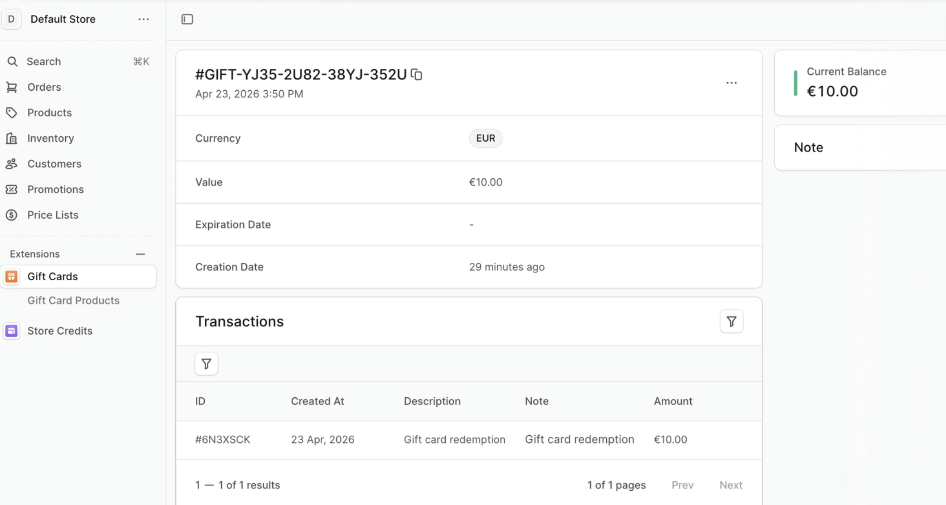Click transaction amount €10.00 cell

point(670,440)
